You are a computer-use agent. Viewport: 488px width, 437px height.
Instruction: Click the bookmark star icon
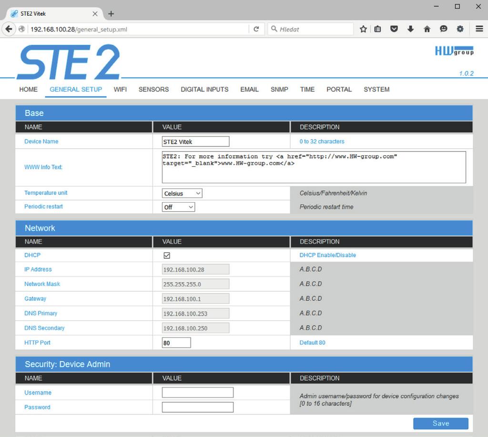(x=363, y=29)
